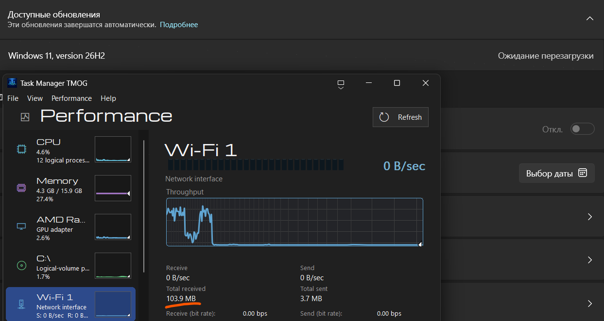
Task: Click the Wi-Fi 1 network interface icon
Action: 21,304
